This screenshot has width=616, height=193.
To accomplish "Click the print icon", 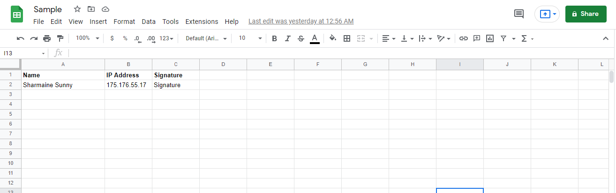I will 47,38.
